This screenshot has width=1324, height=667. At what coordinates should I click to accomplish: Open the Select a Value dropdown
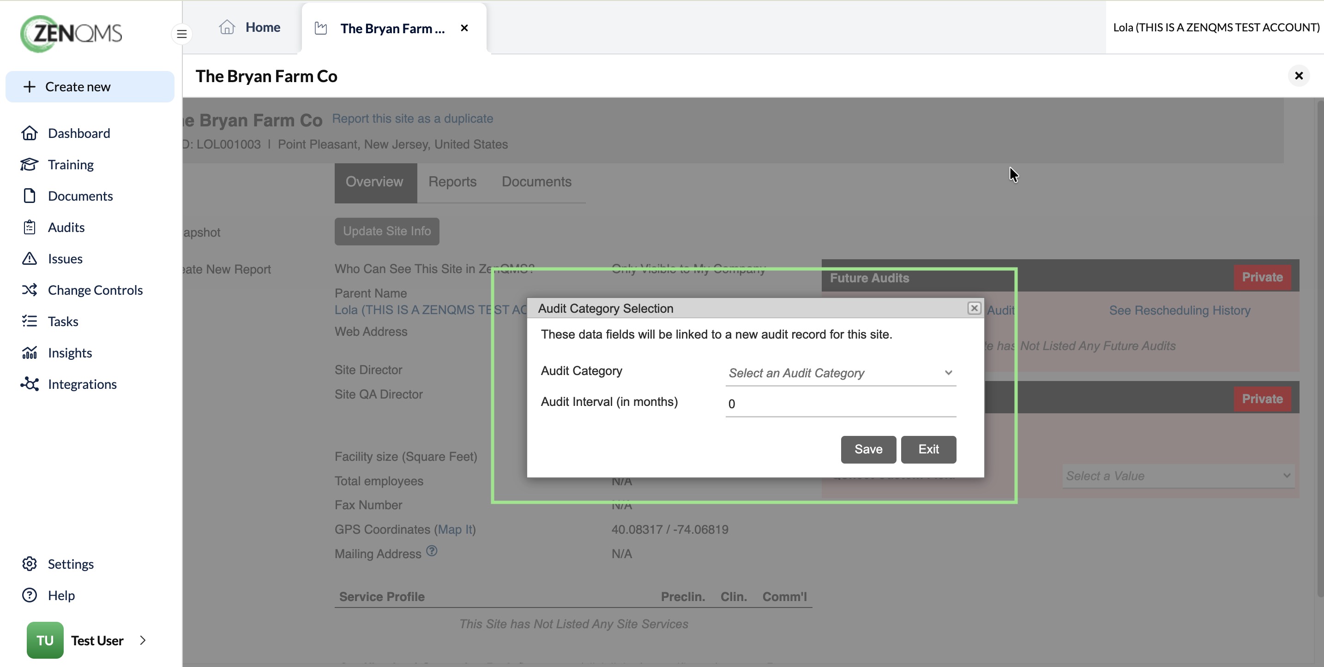point(1178,476)
